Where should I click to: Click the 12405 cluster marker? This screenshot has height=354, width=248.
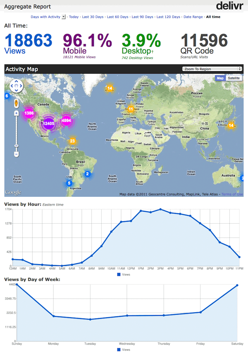(48, 123)
